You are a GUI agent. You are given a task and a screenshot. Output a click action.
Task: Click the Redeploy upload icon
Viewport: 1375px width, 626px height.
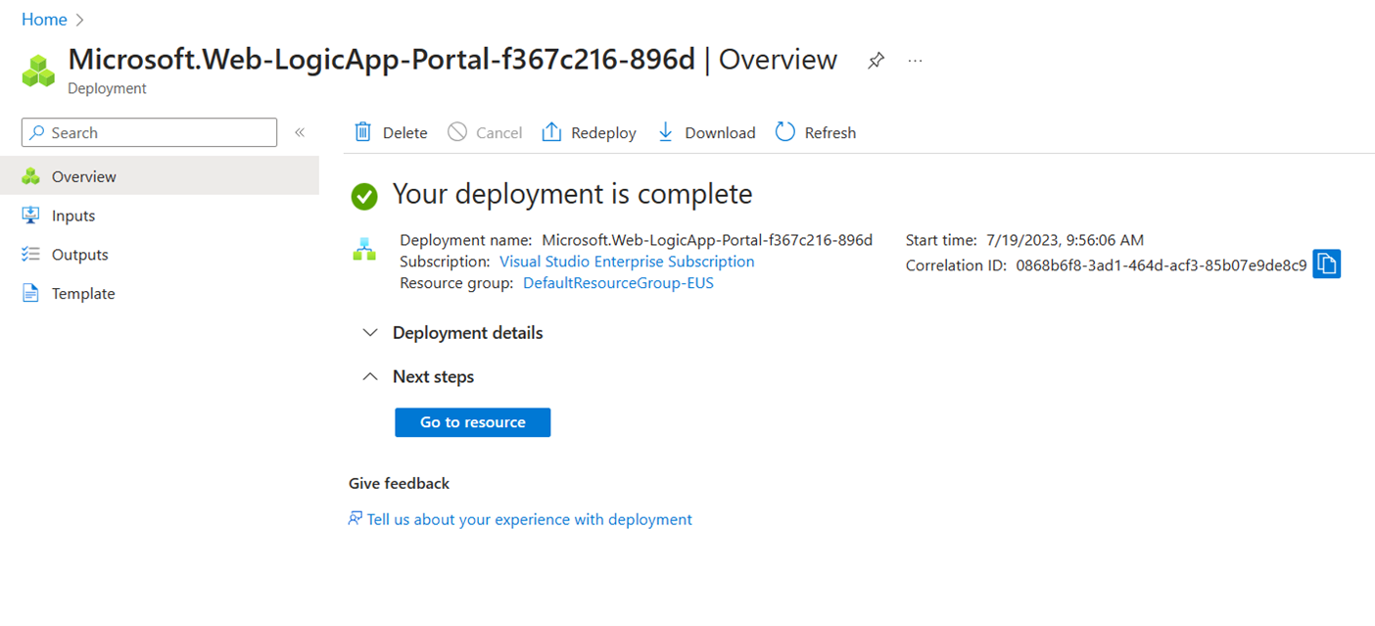551,132
